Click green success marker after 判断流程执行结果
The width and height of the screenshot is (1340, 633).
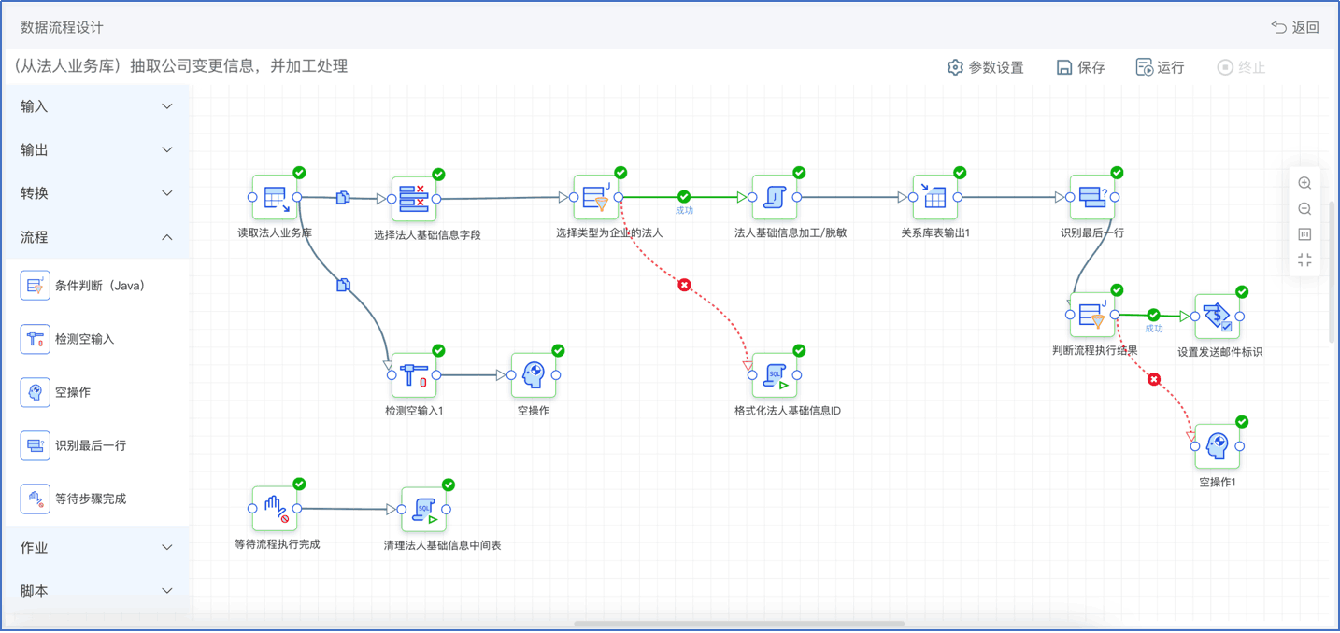tap(1154, 316)
